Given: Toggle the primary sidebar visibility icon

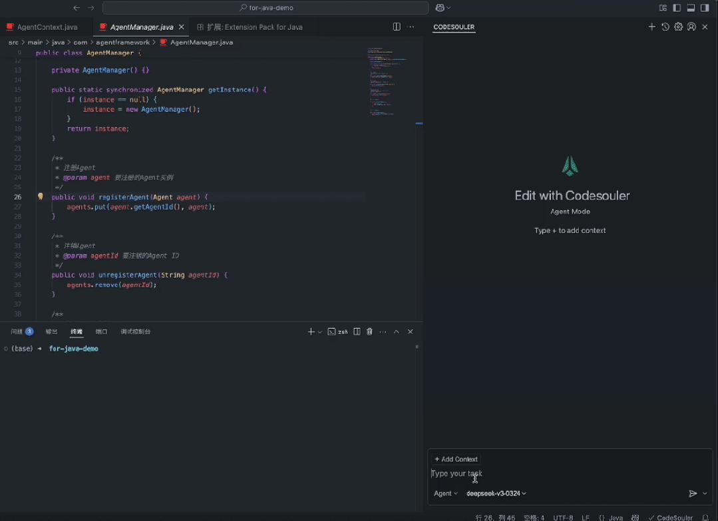Looking at the screenshot, I should point(675,7).
